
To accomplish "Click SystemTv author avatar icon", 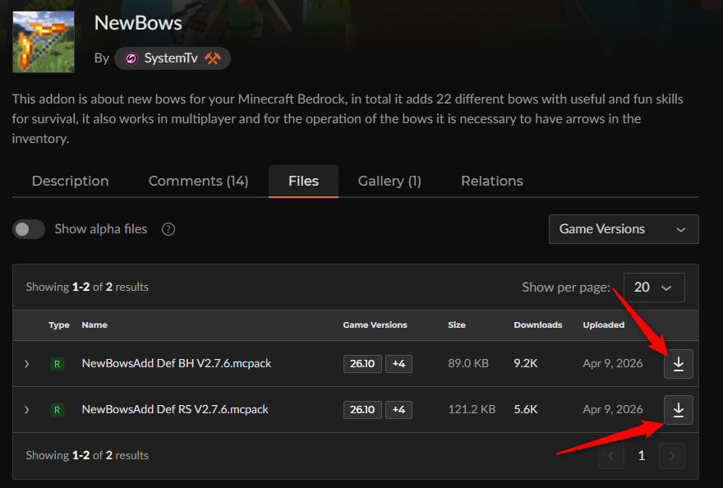I will 131,58.
